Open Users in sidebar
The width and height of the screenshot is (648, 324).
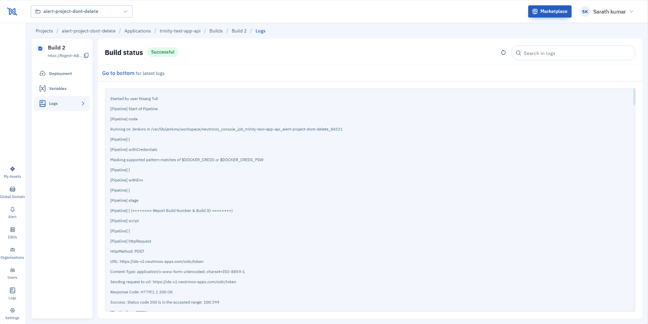pos(13,273)
